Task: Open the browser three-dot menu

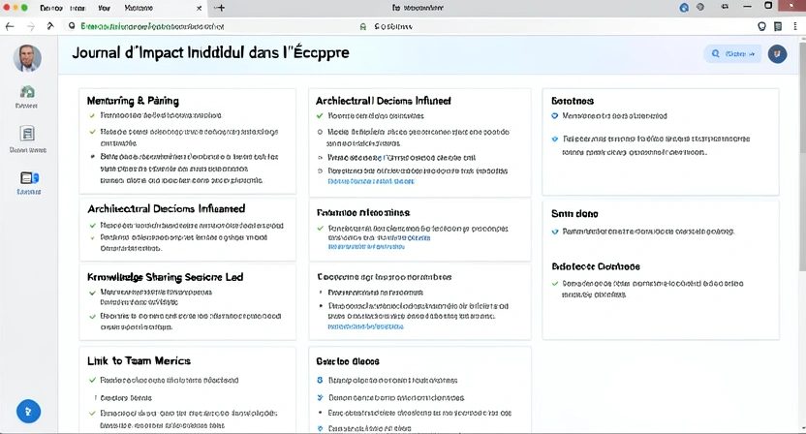Action: click(x=795, y=26)
